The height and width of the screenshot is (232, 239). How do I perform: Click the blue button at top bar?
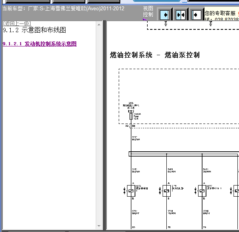pos(157,1)
